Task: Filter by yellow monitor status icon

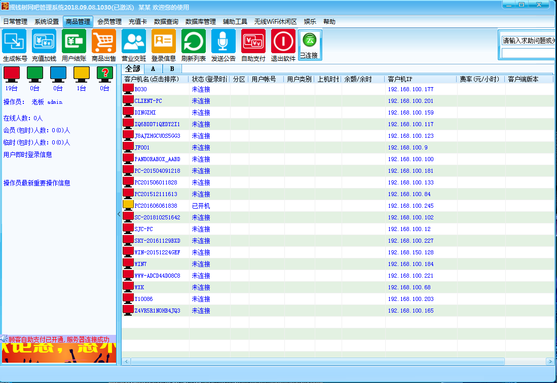Action: click(82, 74)
